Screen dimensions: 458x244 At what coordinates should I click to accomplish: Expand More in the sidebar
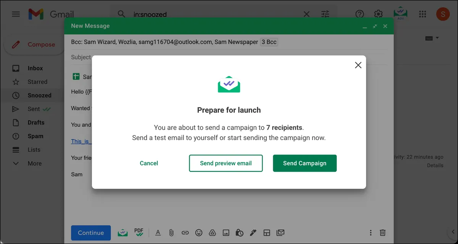pos(34,163)
